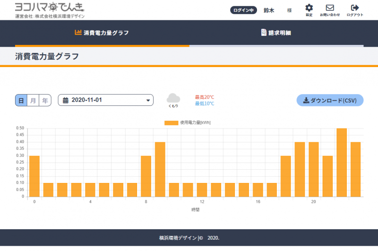Click the chart bar at hour 0
This screenshot has width=378, height=251.
tap(34, 176)
